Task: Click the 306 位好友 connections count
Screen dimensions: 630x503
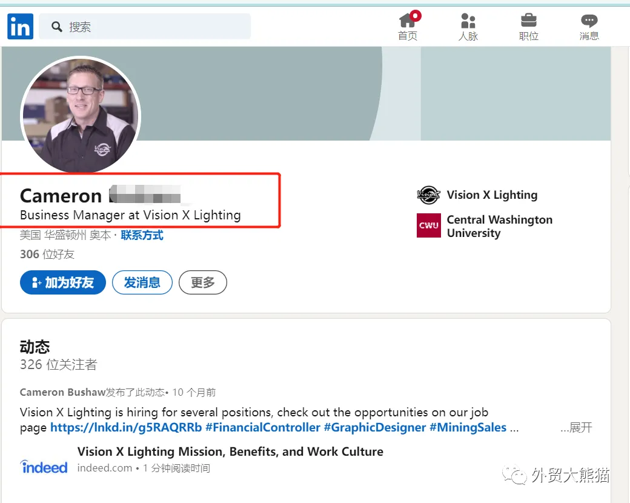Action: [x=47, y=254]
